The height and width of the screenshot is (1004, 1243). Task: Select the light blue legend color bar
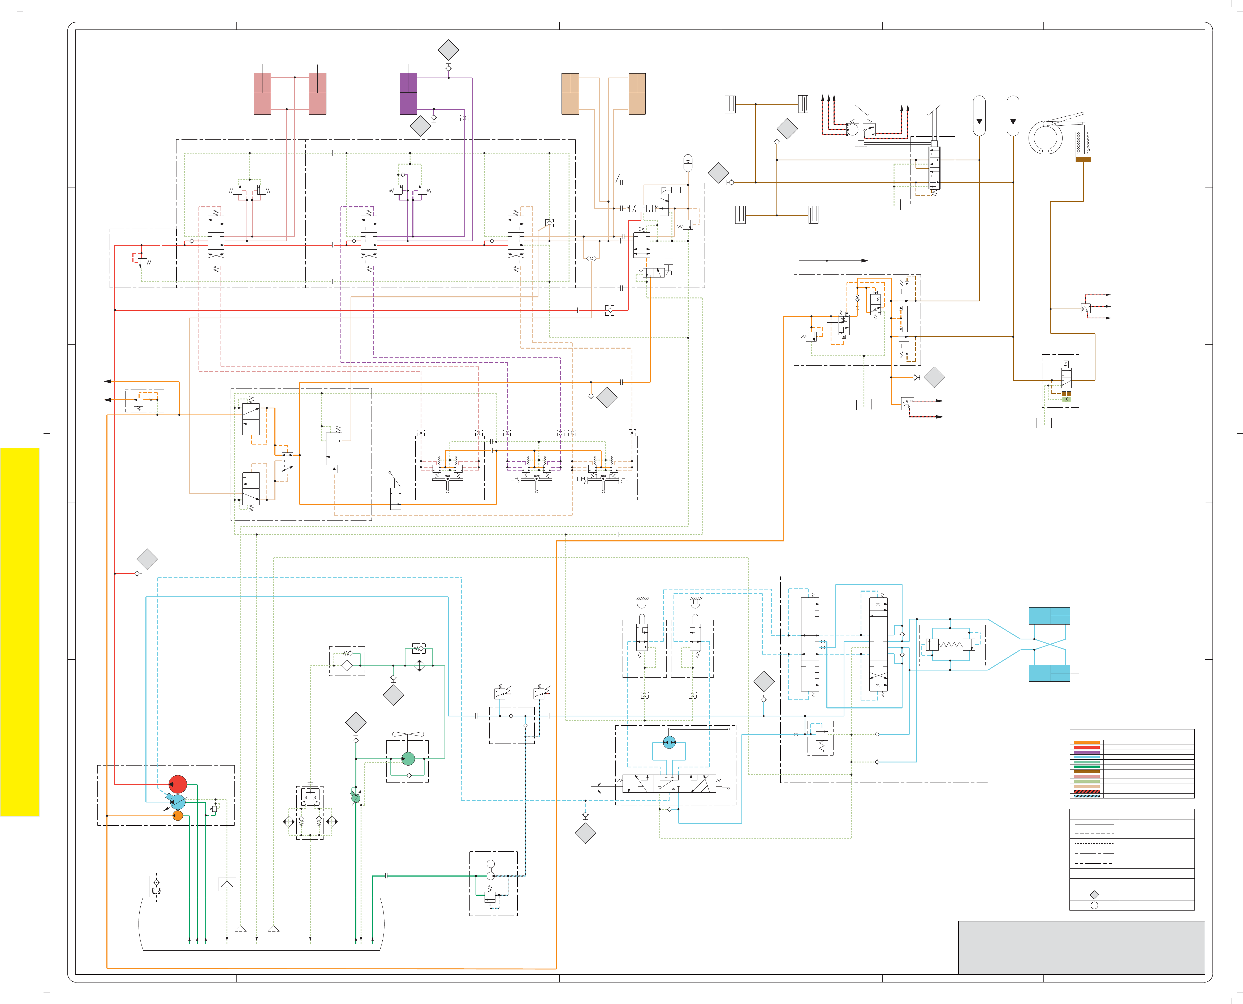click(1087, 757)
